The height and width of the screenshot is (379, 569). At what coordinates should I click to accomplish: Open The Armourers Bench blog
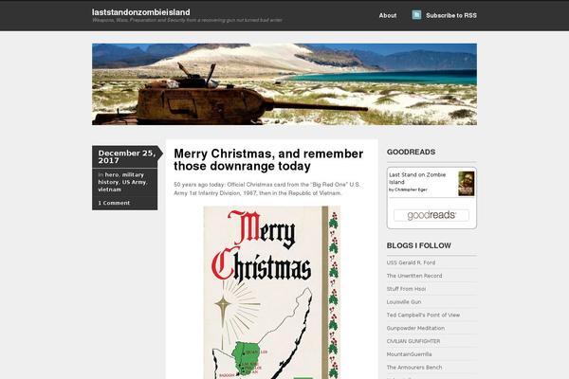coord(414,368)
